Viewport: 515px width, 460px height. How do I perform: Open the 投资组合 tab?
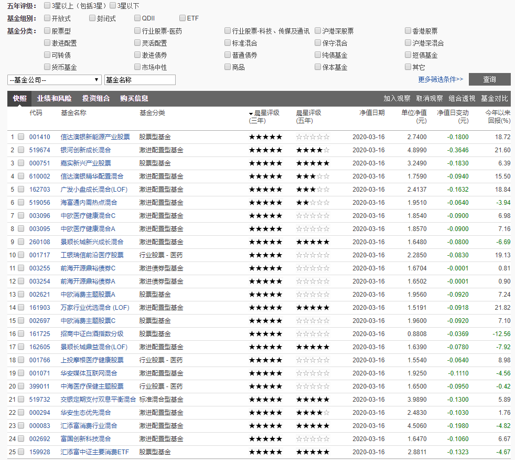pyautogui.click(x=96, y=98)
